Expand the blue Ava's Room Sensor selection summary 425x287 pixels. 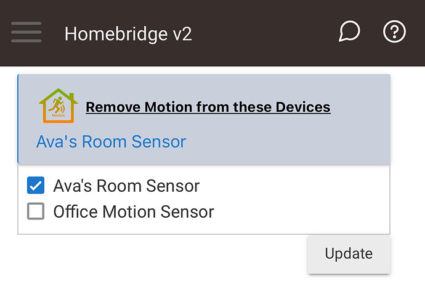pyautogui.click(x=111, y=142)
